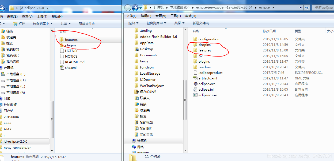Open 包含到库中 dropdown in jd-eclipse window
334x161 pixels.
pyautogui.click(x=43, y=24)
